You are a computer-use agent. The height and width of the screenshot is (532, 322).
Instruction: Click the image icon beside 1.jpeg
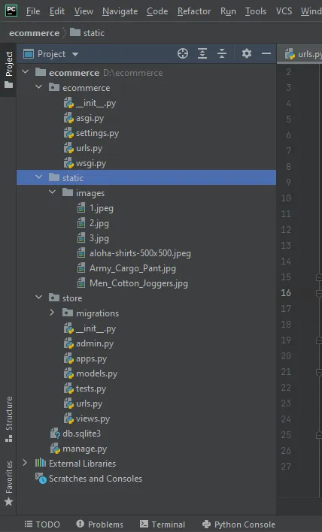pyautogui.click(x=81, y=208)
